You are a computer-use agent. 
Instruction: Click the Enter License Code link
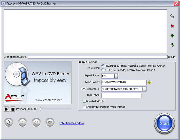point(72,123)
